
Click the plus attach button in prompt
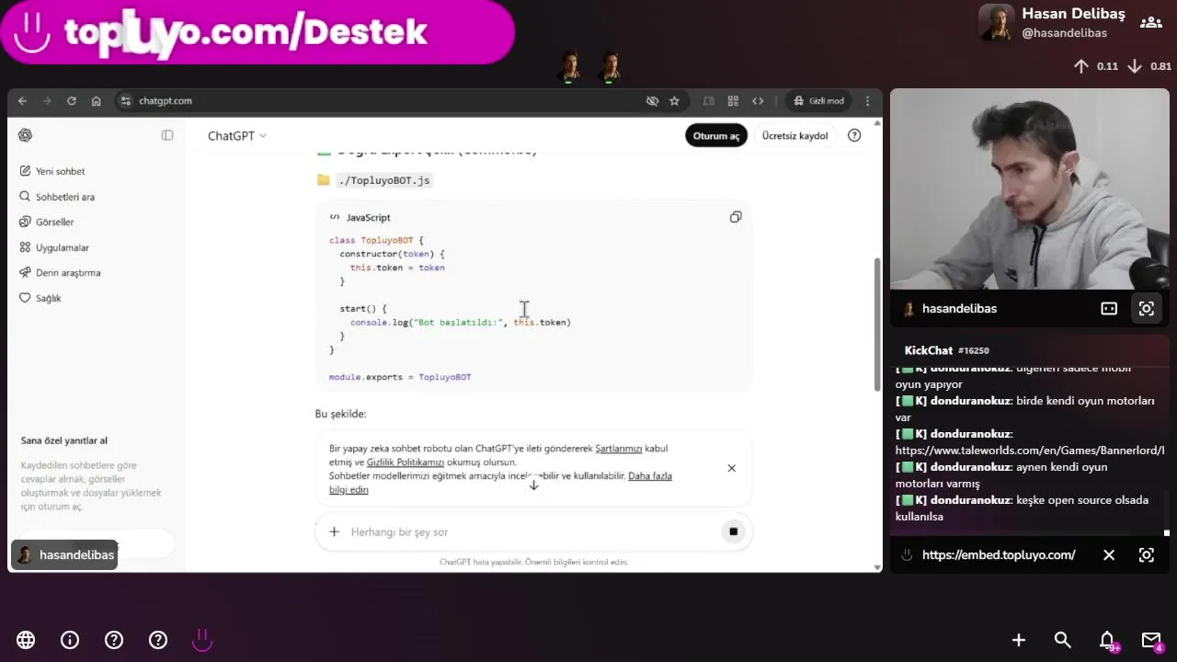click(x=334, y=531)
